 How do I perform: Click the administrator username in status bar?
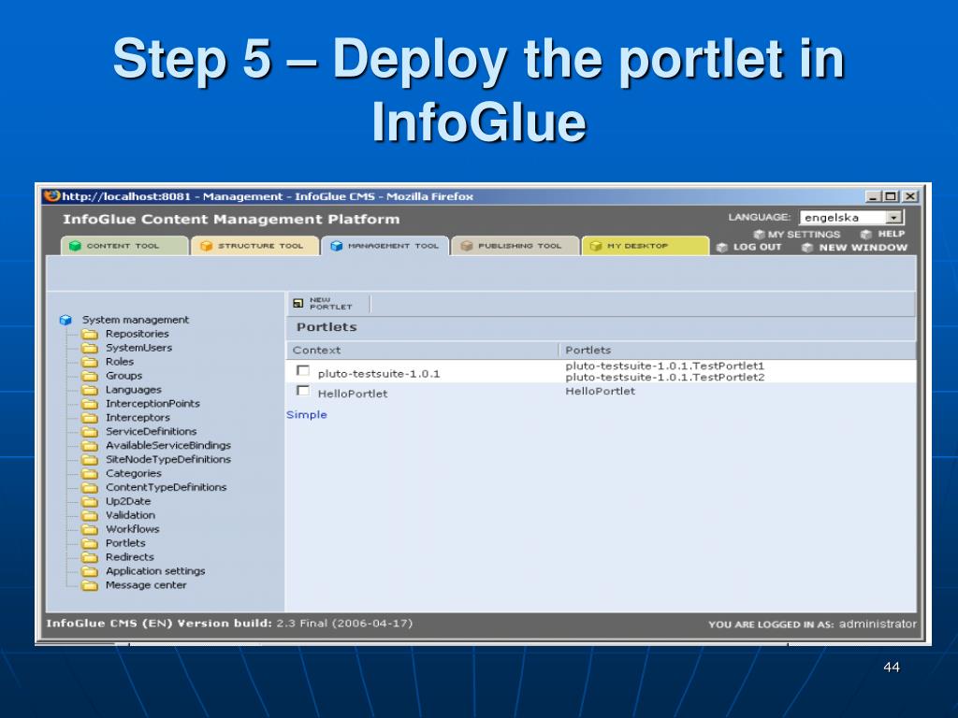coord(878,624)
